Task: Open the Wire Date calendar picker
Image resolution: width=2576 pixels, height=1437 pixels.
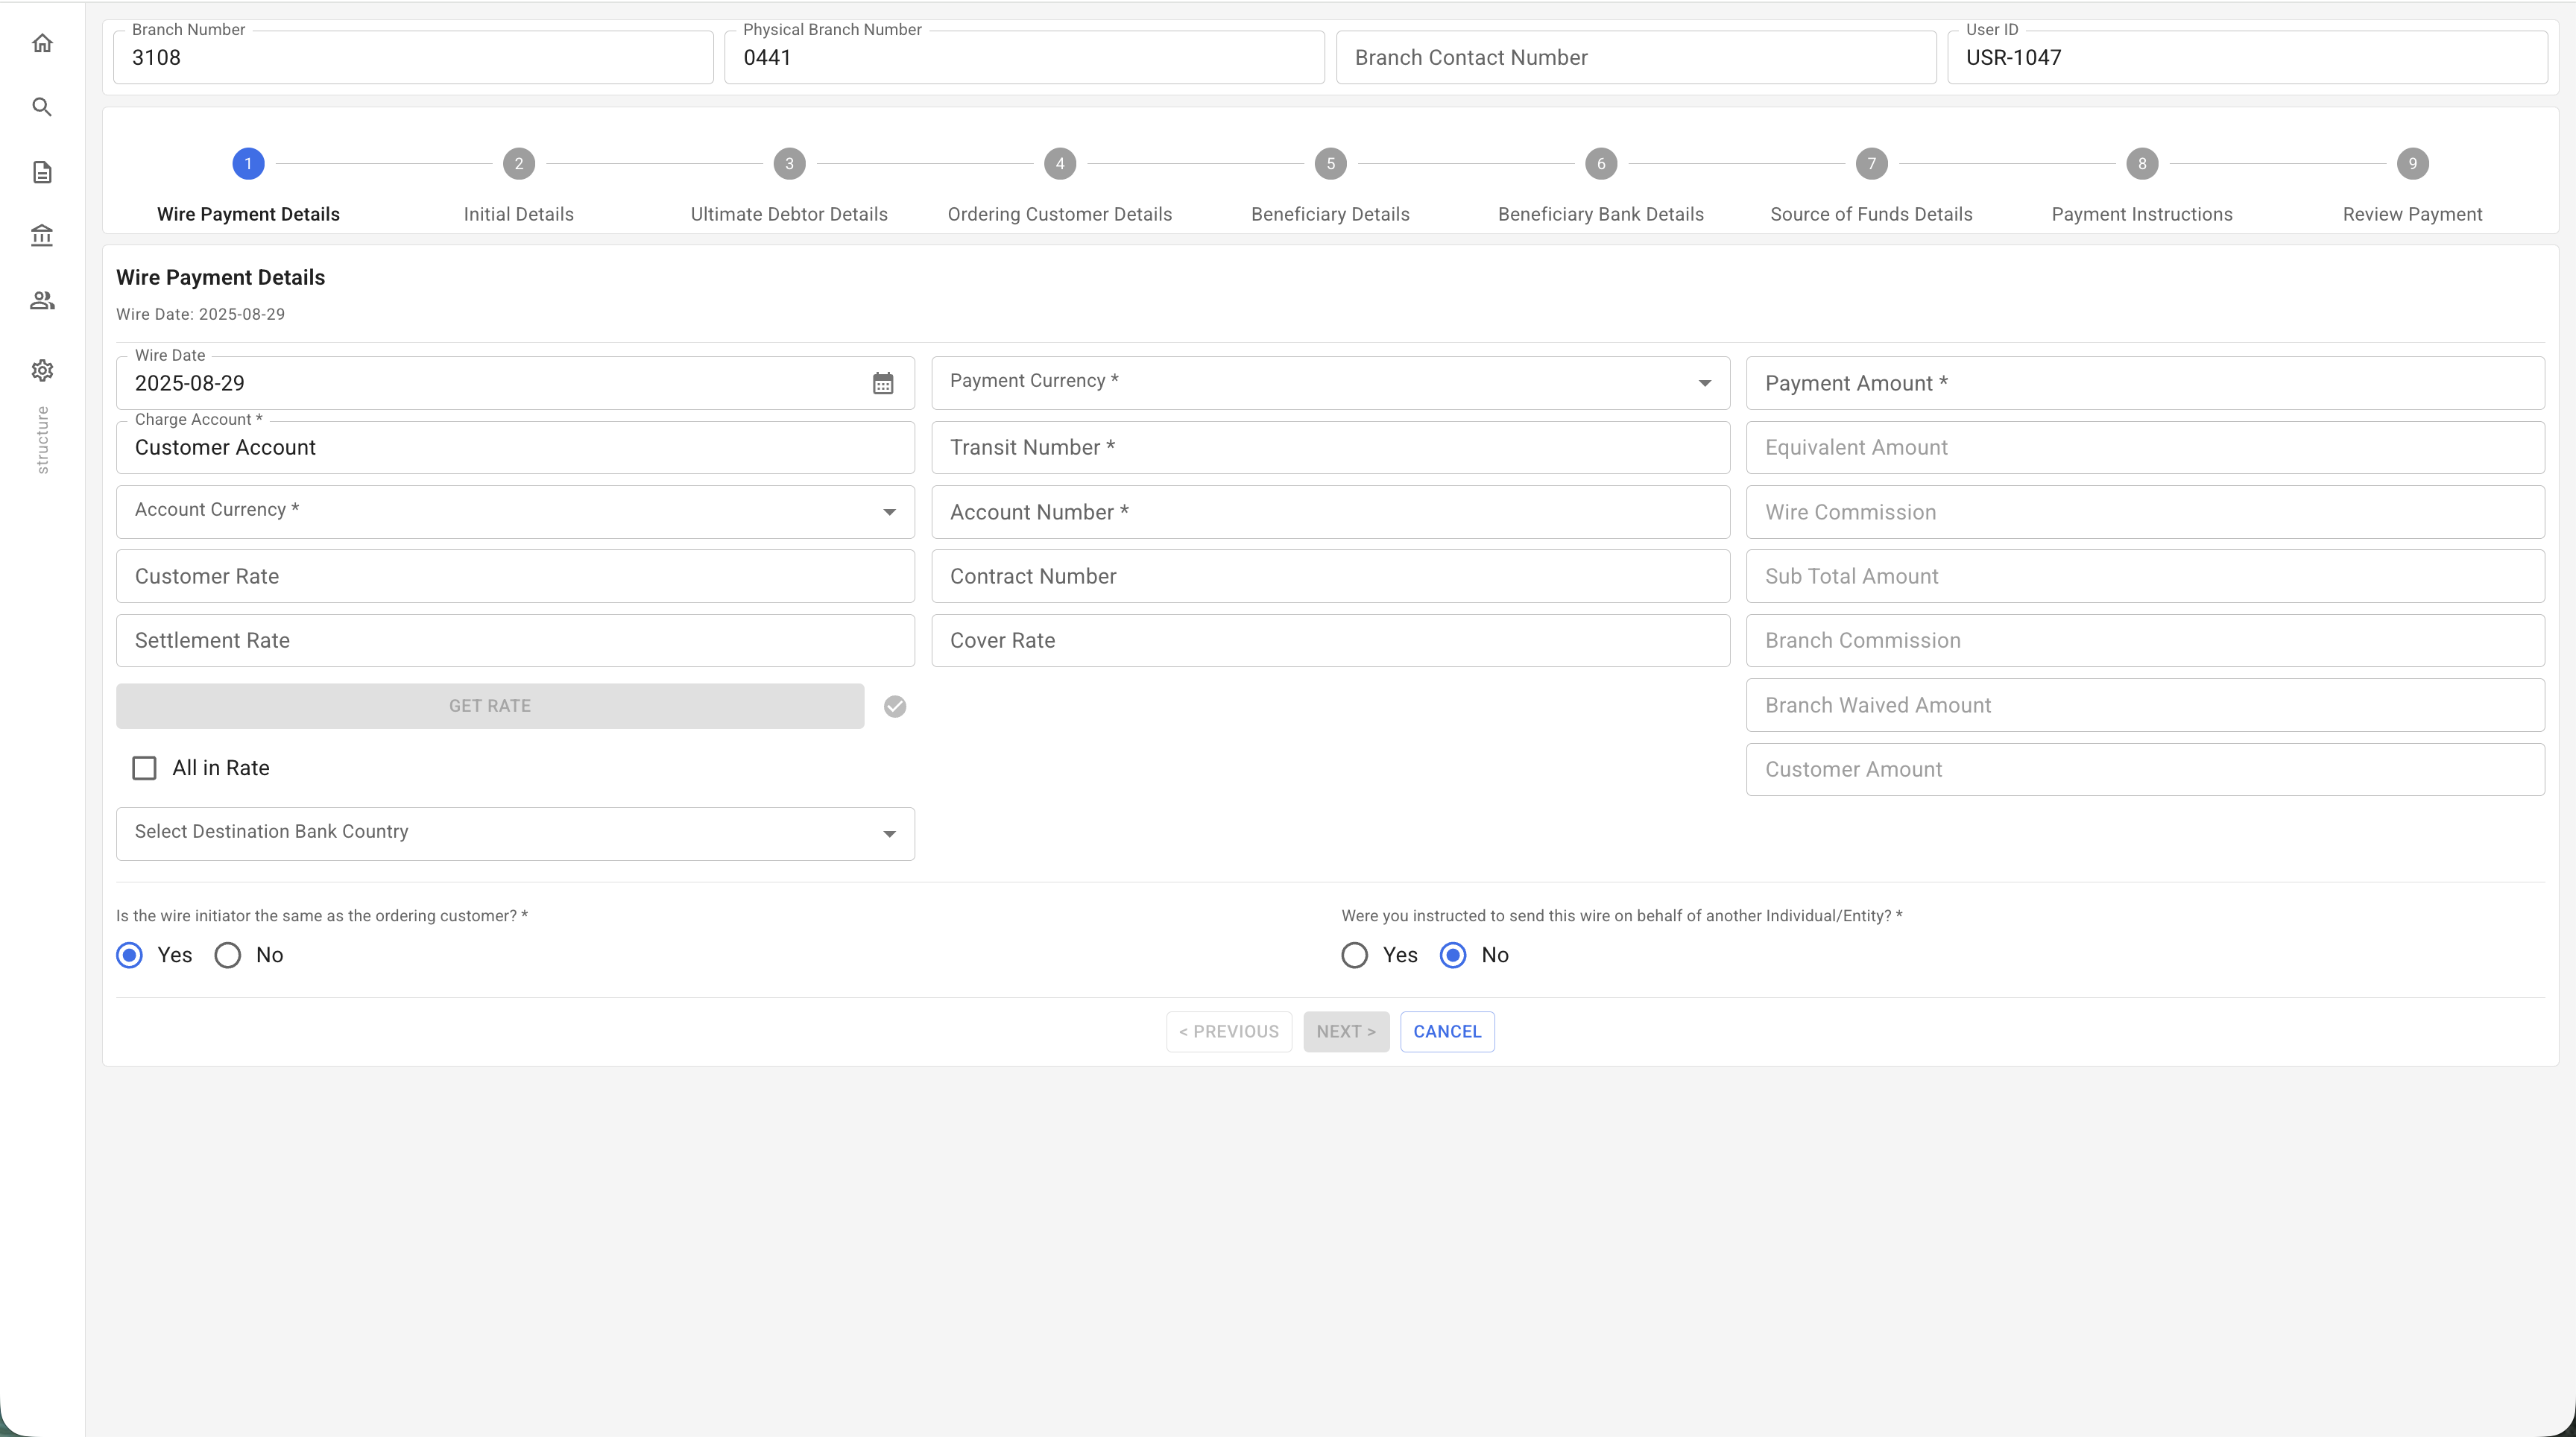Action: [883, 383]
